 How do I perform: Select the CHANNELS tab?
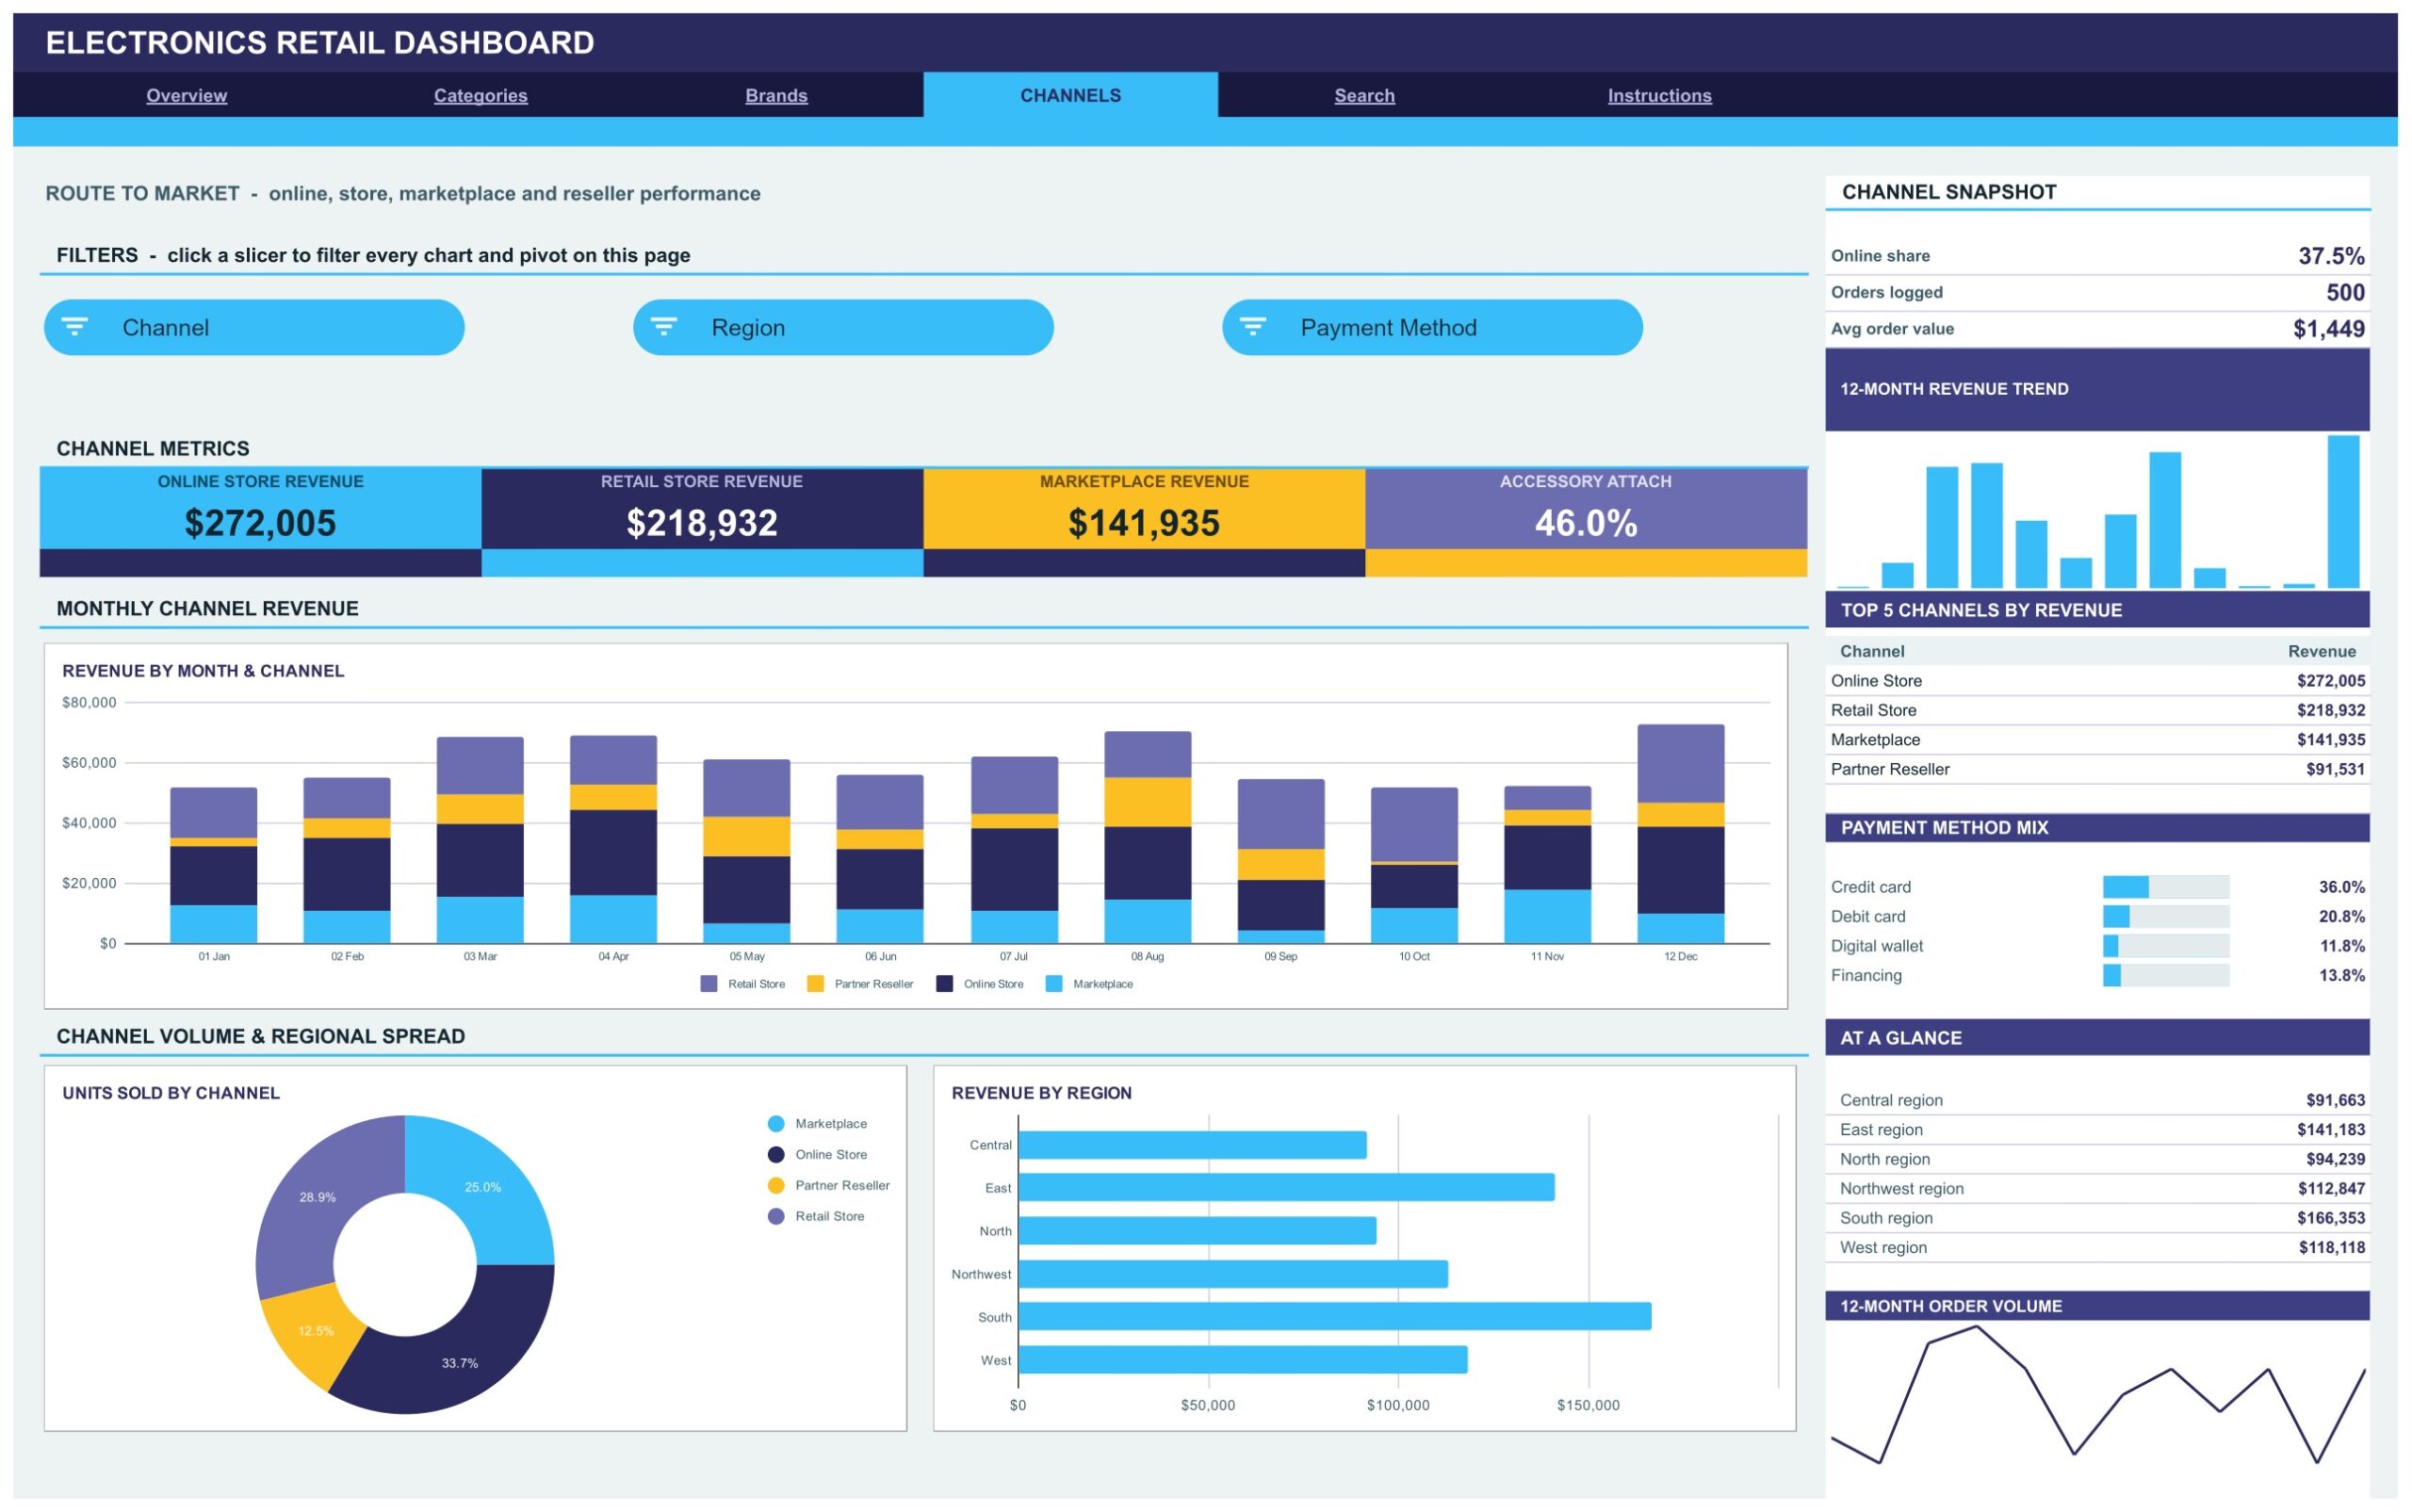coord(1070,95)
